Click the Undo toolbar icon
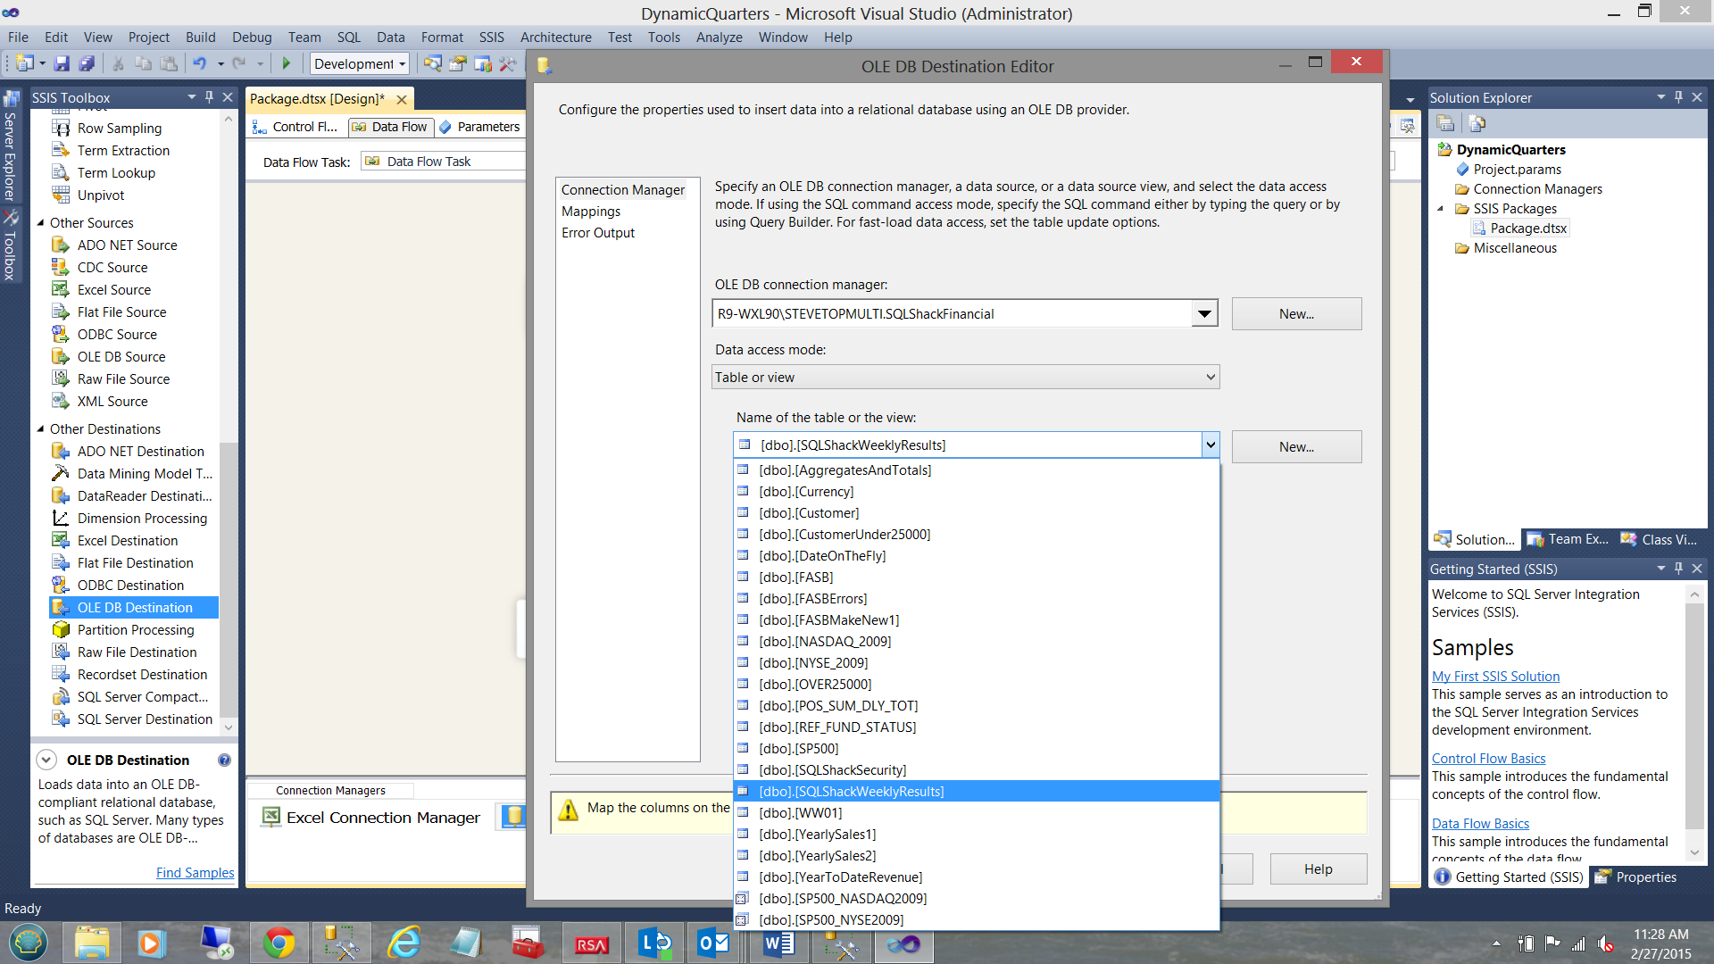This screenshot has width=1714, height=964. (199, 63)
